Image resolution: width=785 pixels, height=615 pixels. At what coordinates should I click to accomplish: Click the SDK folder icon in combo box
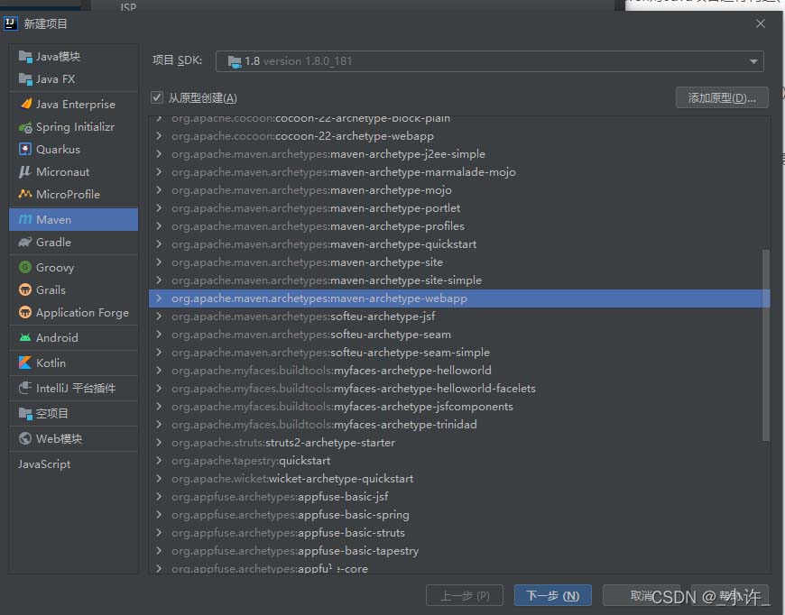[x=235, y=61]
